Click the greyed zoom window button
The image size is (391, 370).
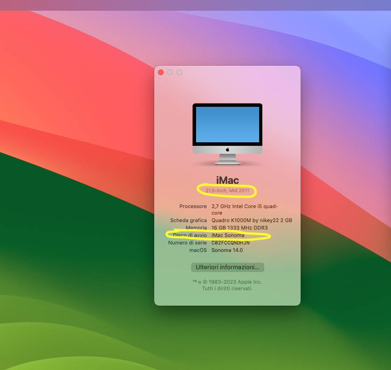point(179,72)
